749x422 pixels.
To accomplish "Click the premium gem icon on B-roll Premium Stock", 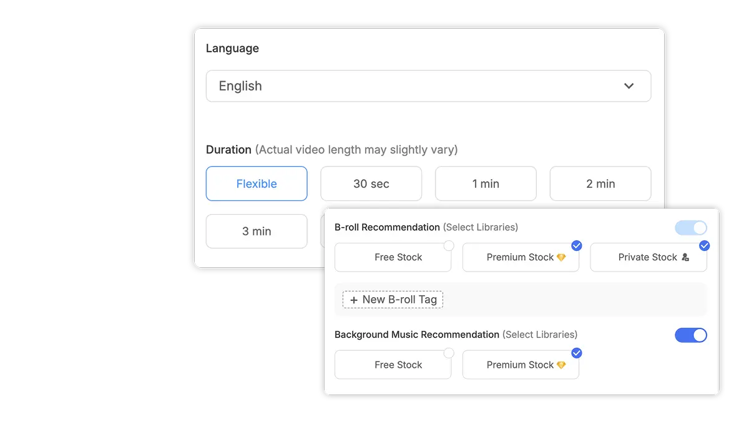I will tap(562, 257).
